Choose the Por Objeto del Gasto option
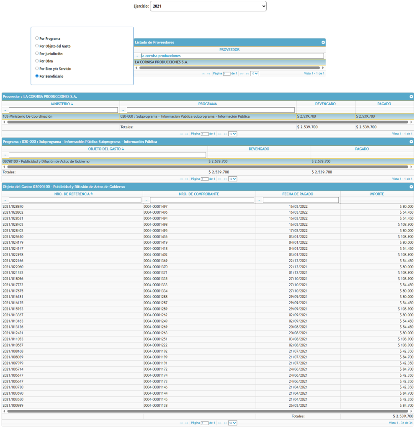 click(37, 46)
